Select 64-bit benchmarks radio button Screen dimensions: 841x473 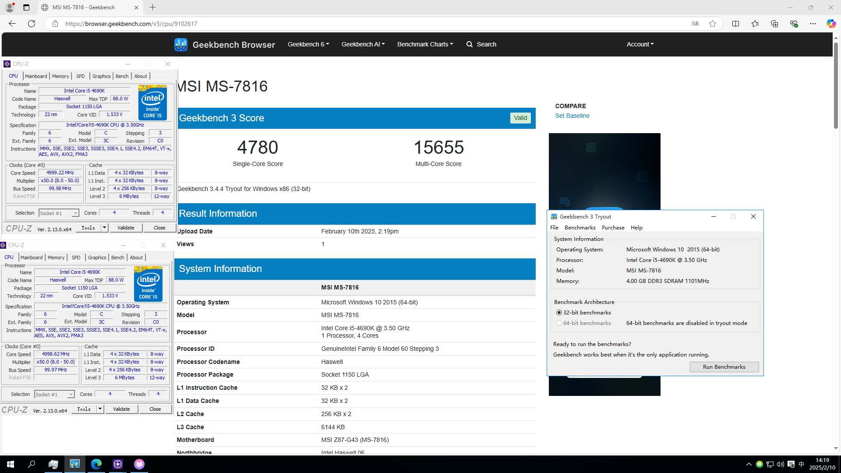click(x=559, y=323)
